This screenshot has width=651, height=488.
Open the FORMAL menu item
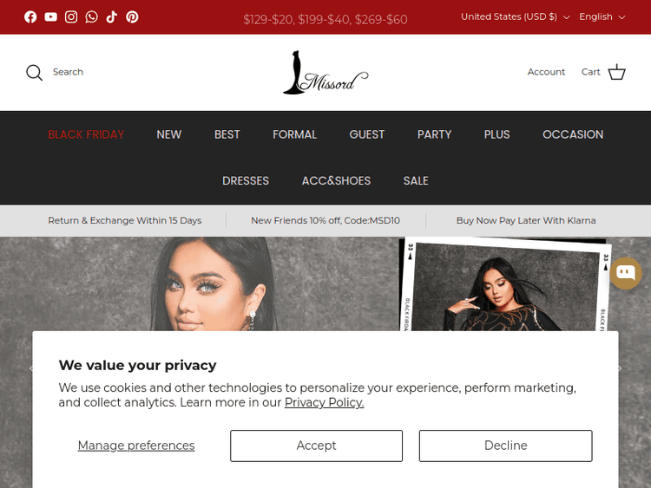pos(294,134)
